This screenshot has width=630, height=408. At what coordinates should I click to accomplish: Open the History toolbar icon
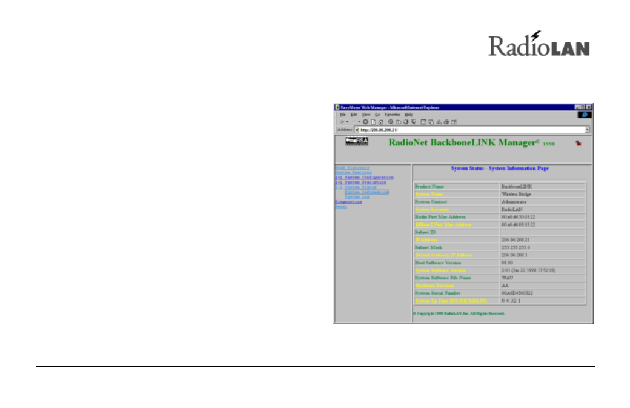406,122
